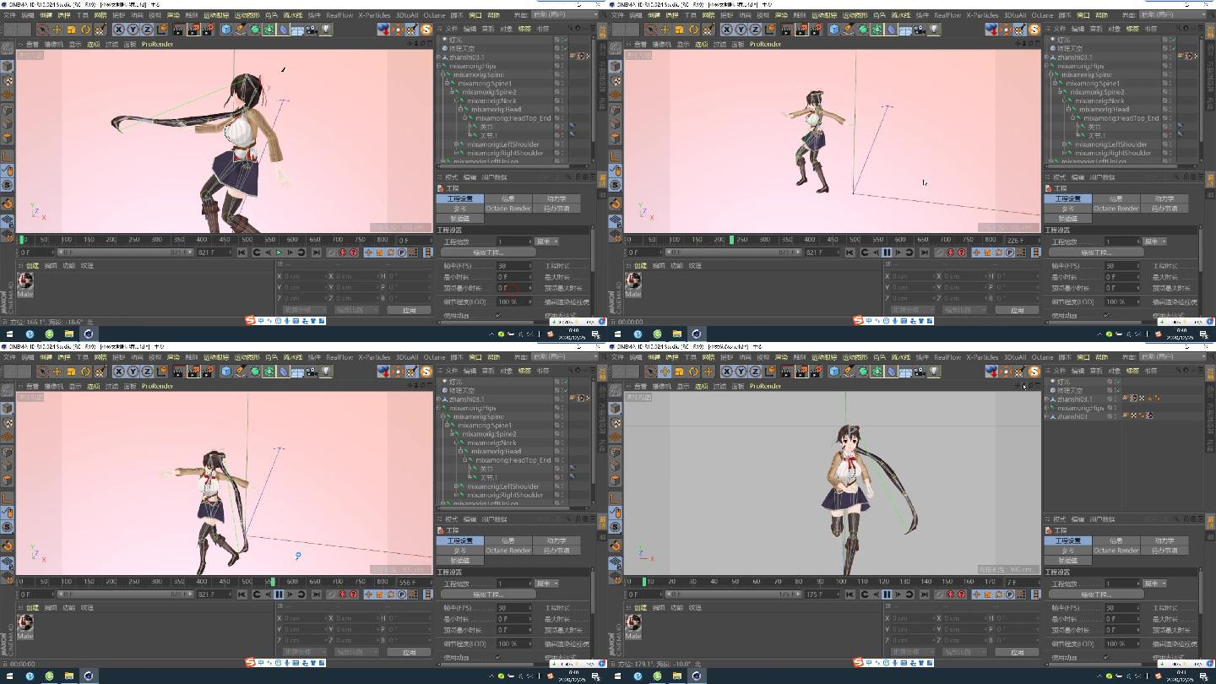Open unit dropdown in bottom-right attributes panel
Screen dimensions: 1216x684
[x=1155, y=584]
